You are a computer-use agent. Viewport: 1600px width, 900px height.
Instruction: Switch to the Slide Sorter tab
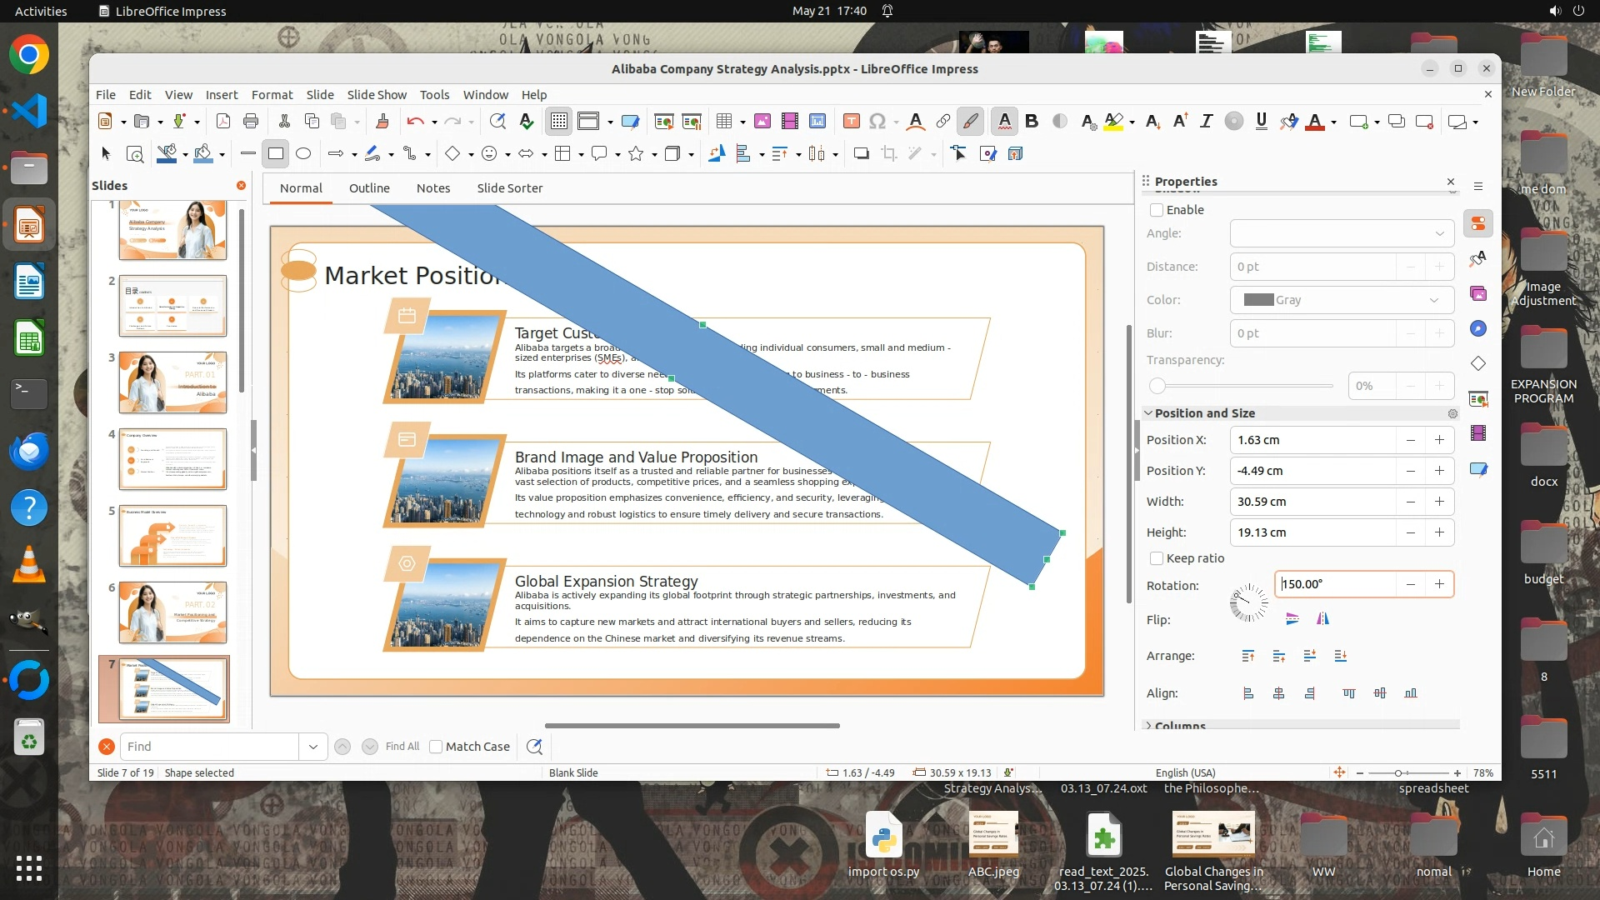[509, 188]
